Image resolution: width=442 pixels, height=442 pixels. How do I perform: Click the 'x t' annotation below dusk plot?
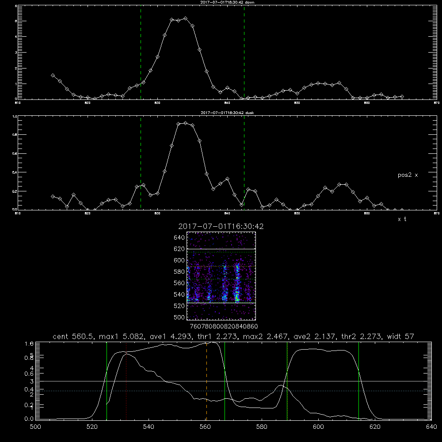pyautogui.click(x=402, y=219)
